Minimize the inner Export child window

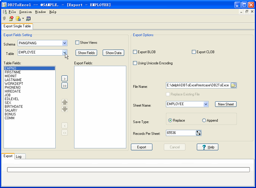point(241,11)
